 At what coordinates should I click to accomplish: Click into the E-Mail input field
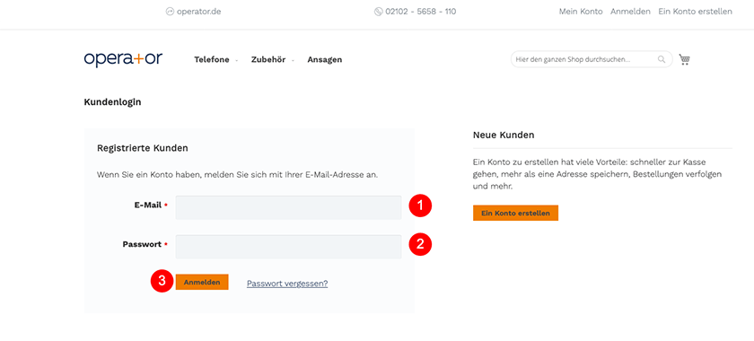[288, 207]
